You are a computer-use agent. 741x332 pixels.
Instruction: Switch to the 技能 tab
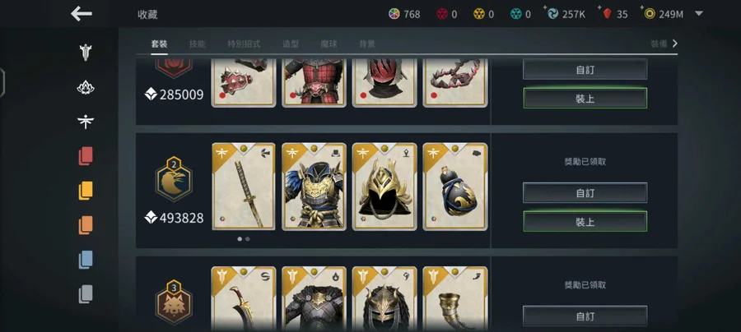[197, 44]
